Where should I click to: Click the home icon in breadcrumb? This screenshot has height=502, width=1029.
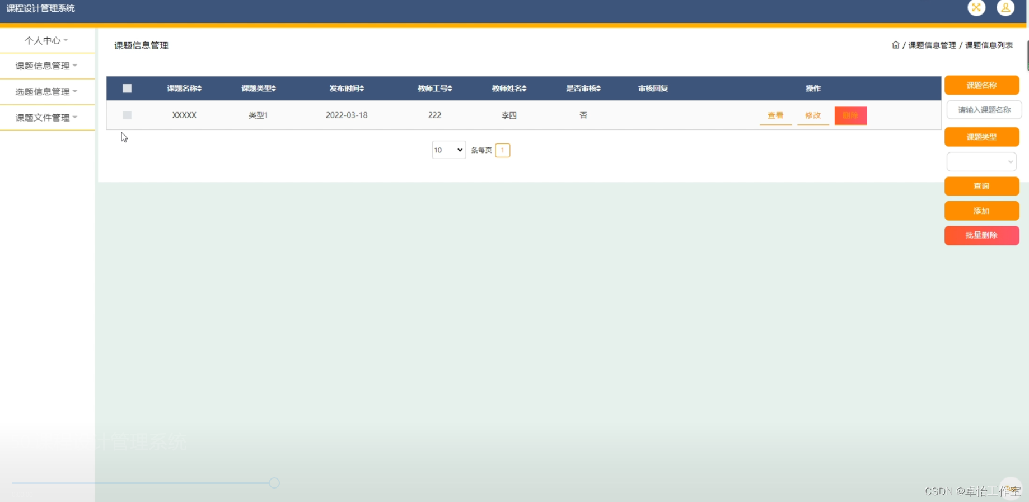895,45
